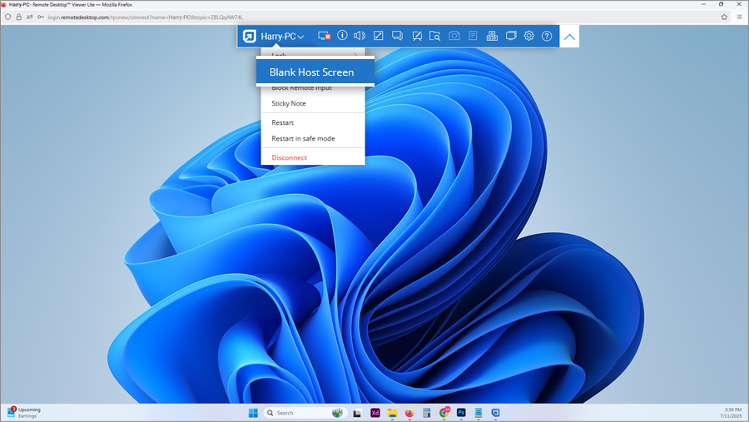Open the chat bubbles icon
Screen dimensions: 749x422
(x=397, y=36)
